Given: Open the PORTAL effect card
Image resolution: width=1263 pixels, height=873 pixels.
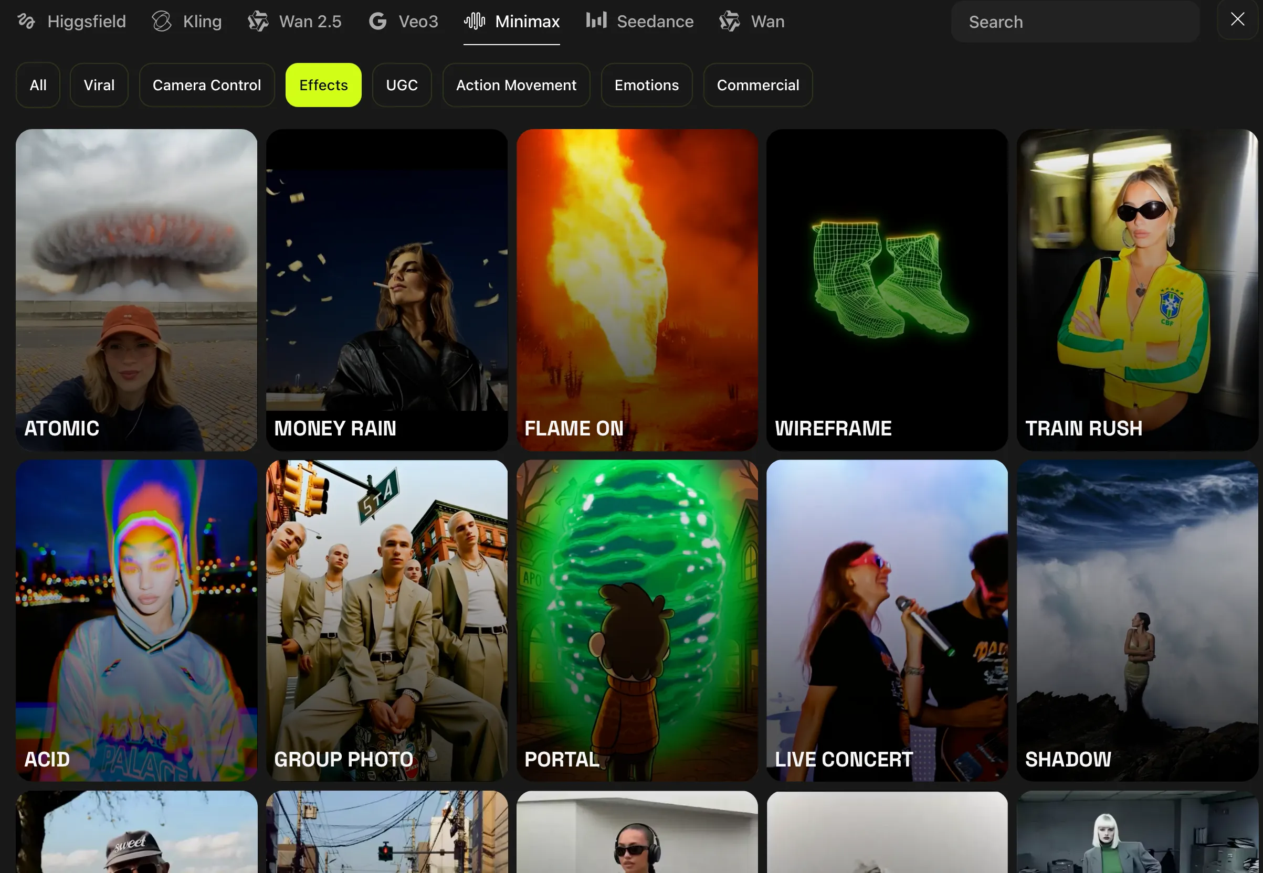Looking at the screenshot, I should 637,620.
